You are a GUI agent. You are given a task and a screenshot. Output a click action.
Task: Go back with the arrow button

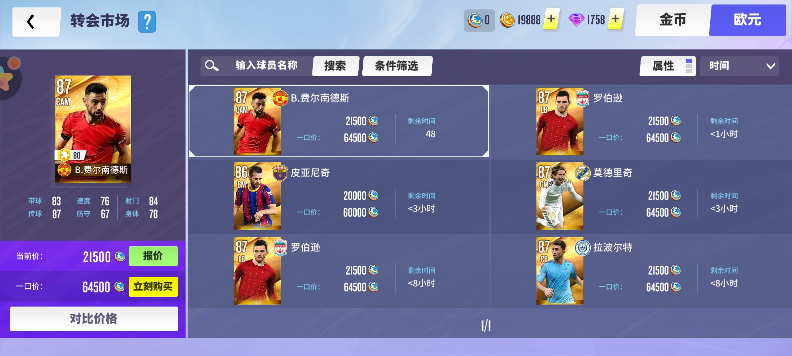coord(36,22)
